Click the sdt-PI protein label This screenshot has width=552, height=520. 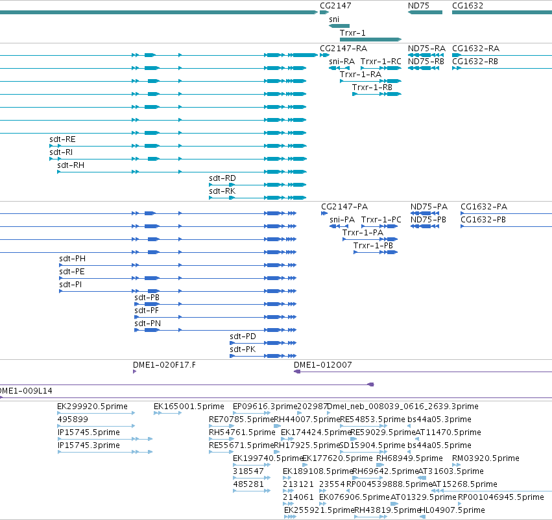coord(71,285)
